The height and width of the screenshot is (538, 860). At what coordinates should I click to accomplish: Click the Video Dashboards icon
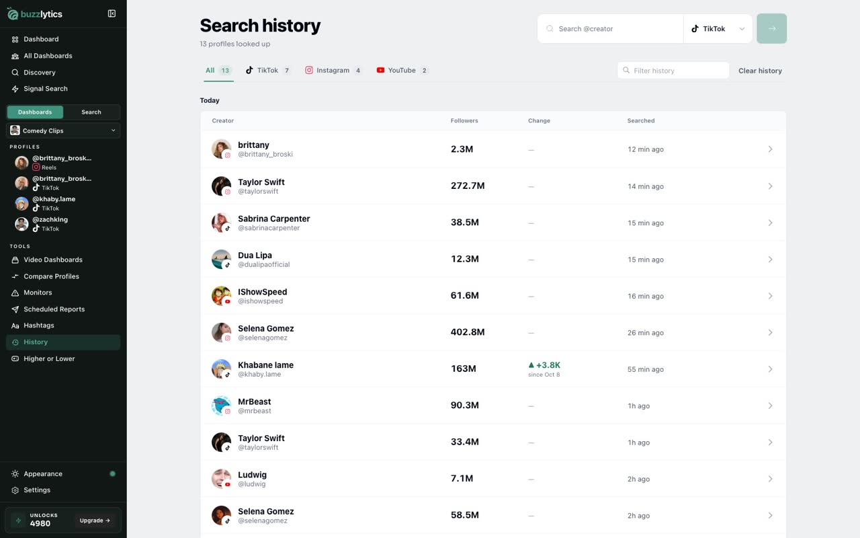tap(15, 260)
